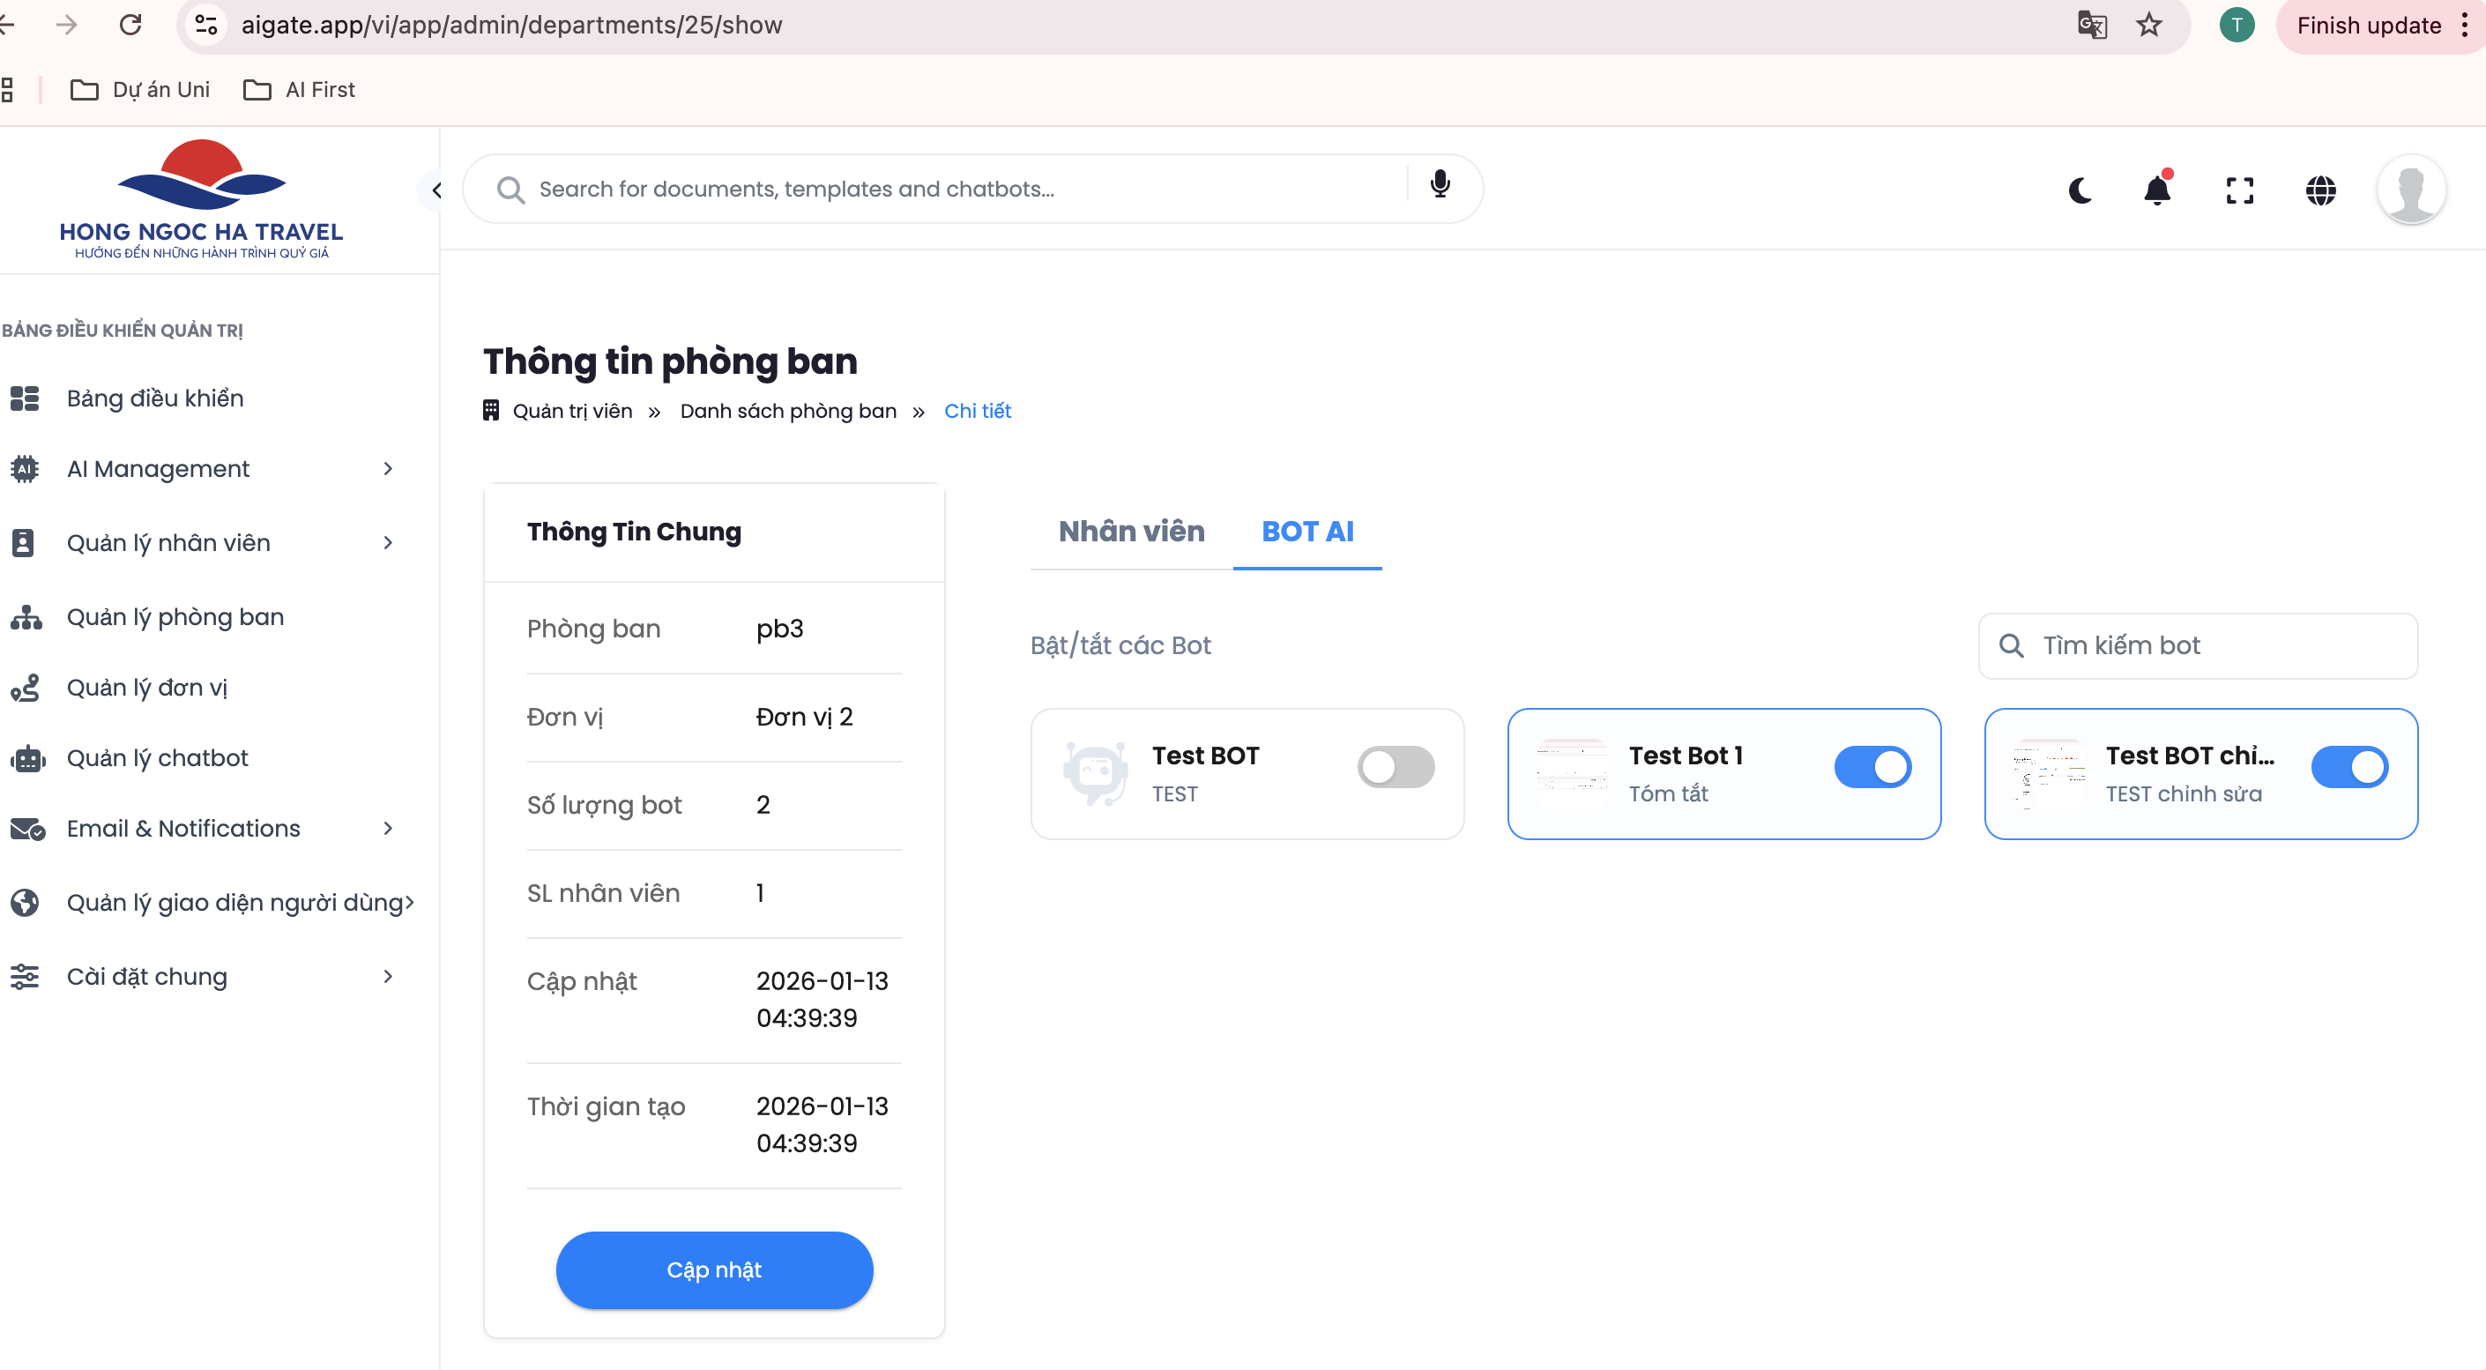Open the notifications bell
Viewport: 2486px width, 1370px height.
click(2157, 190)
